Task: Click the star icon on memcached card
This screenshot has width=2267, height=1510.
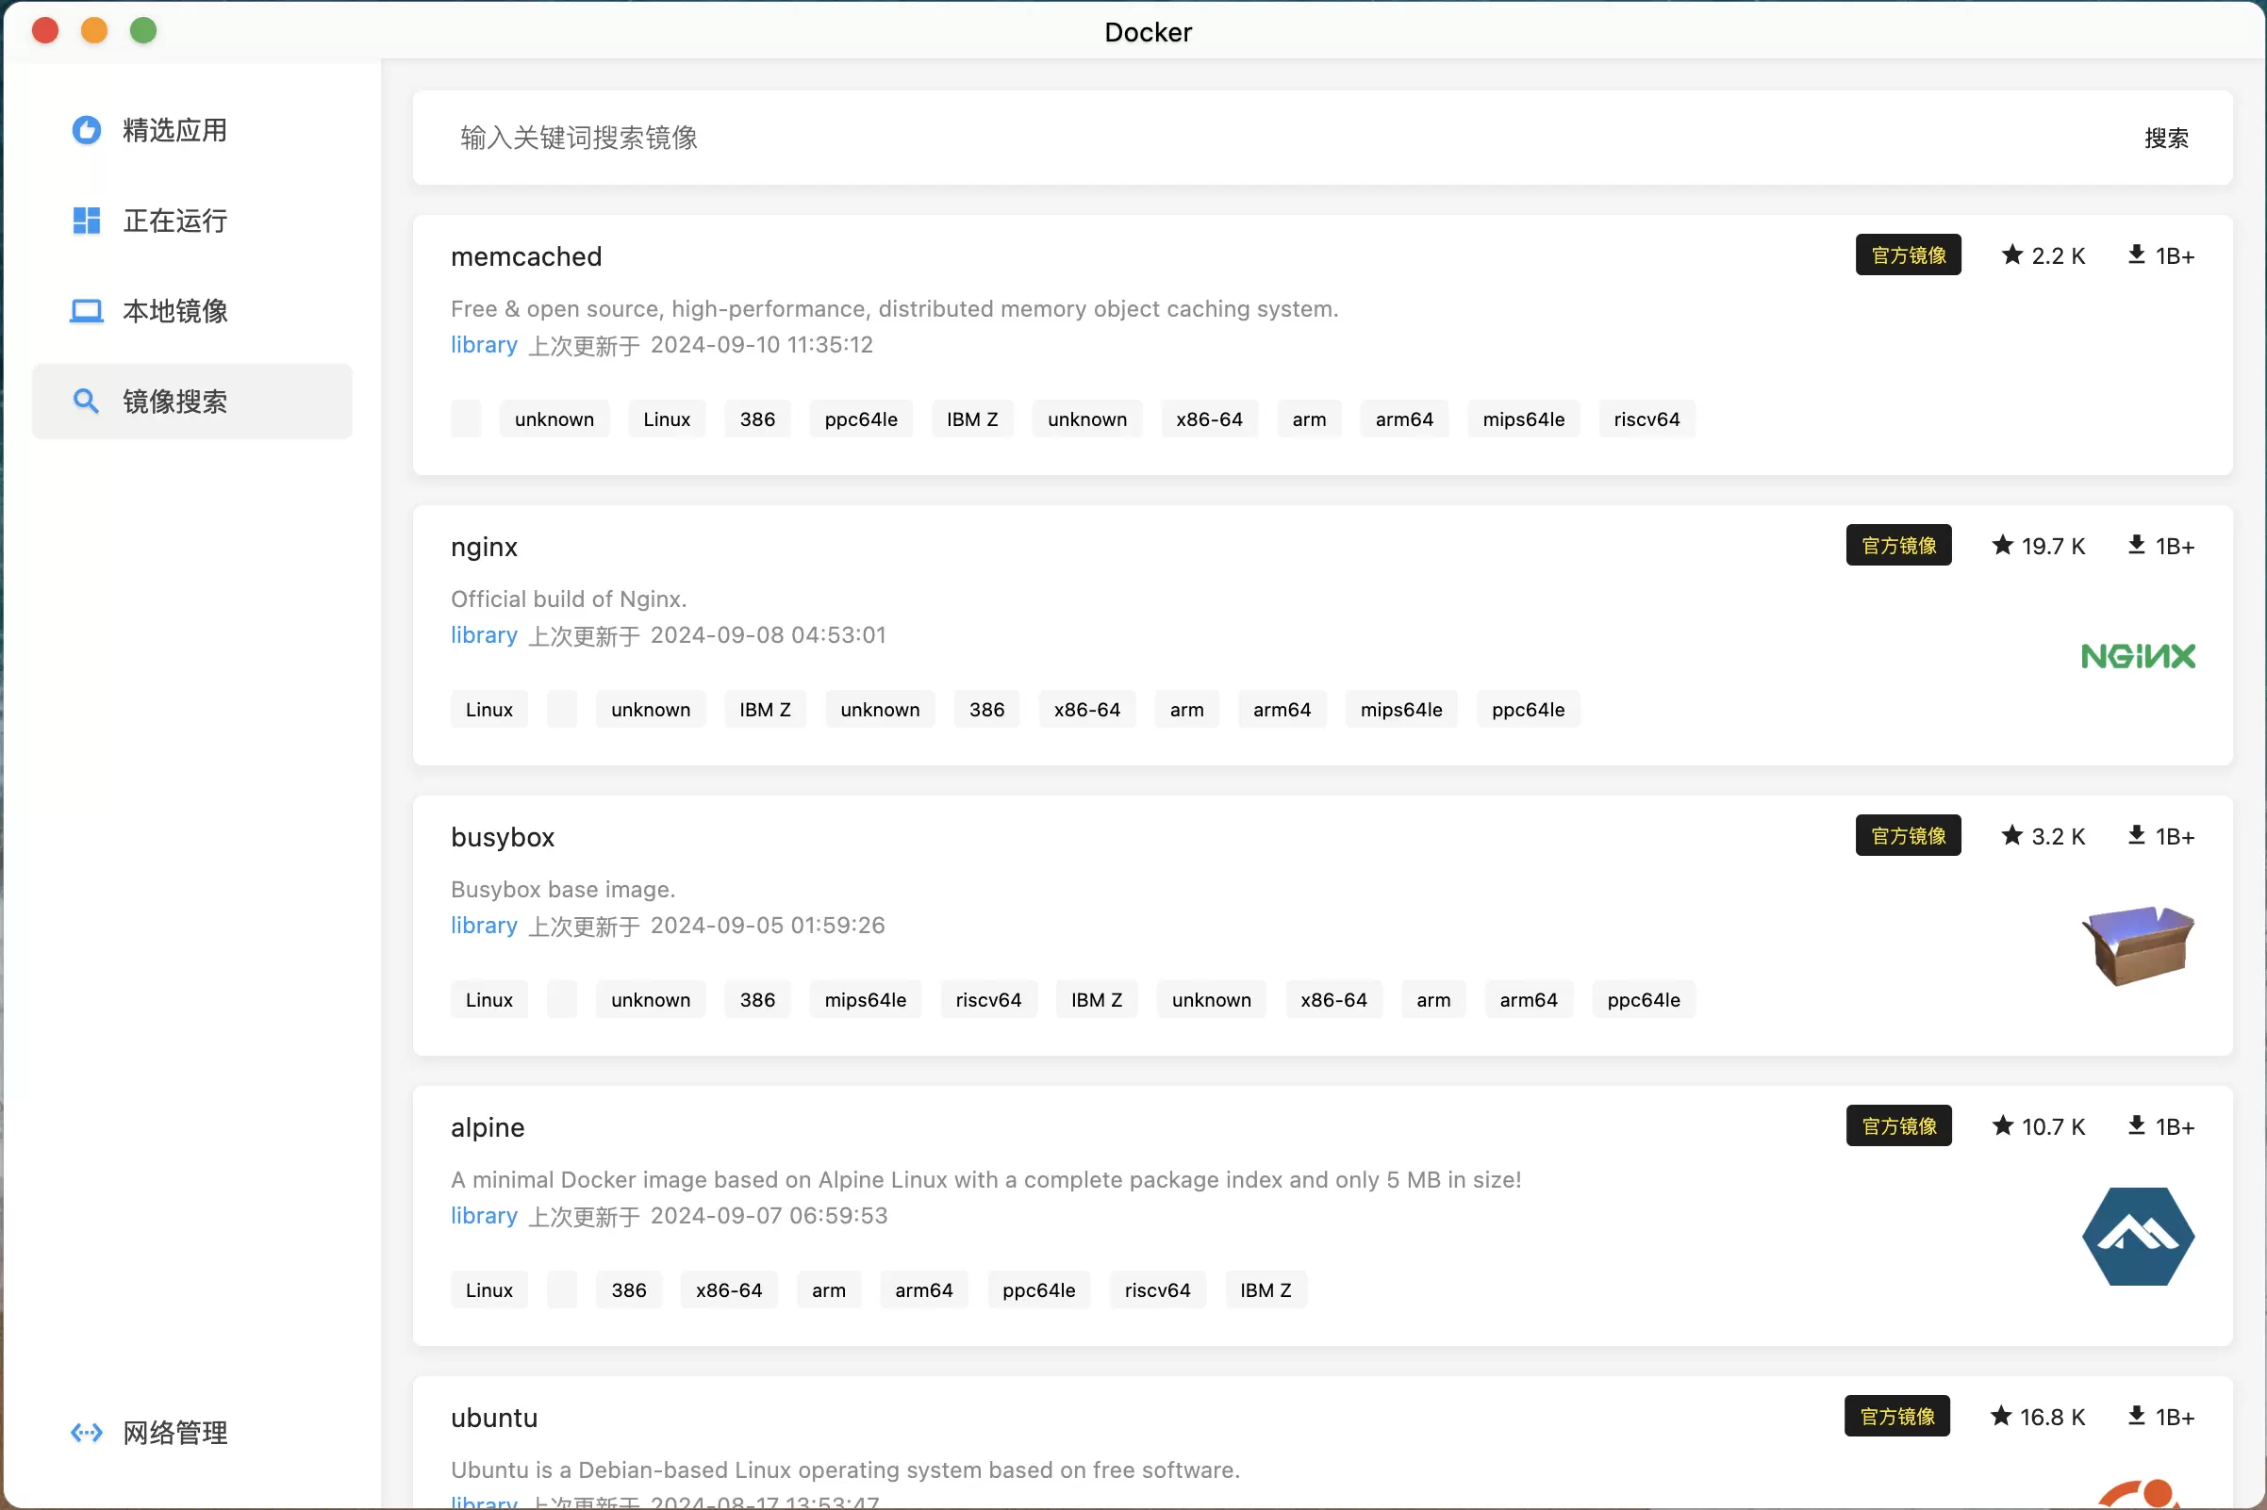Action: click(x=2011, y=255)
